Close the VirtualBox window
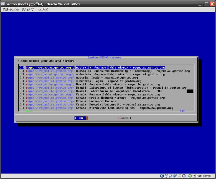This screenshot has width=216, height=179. [x=212, y=4]
